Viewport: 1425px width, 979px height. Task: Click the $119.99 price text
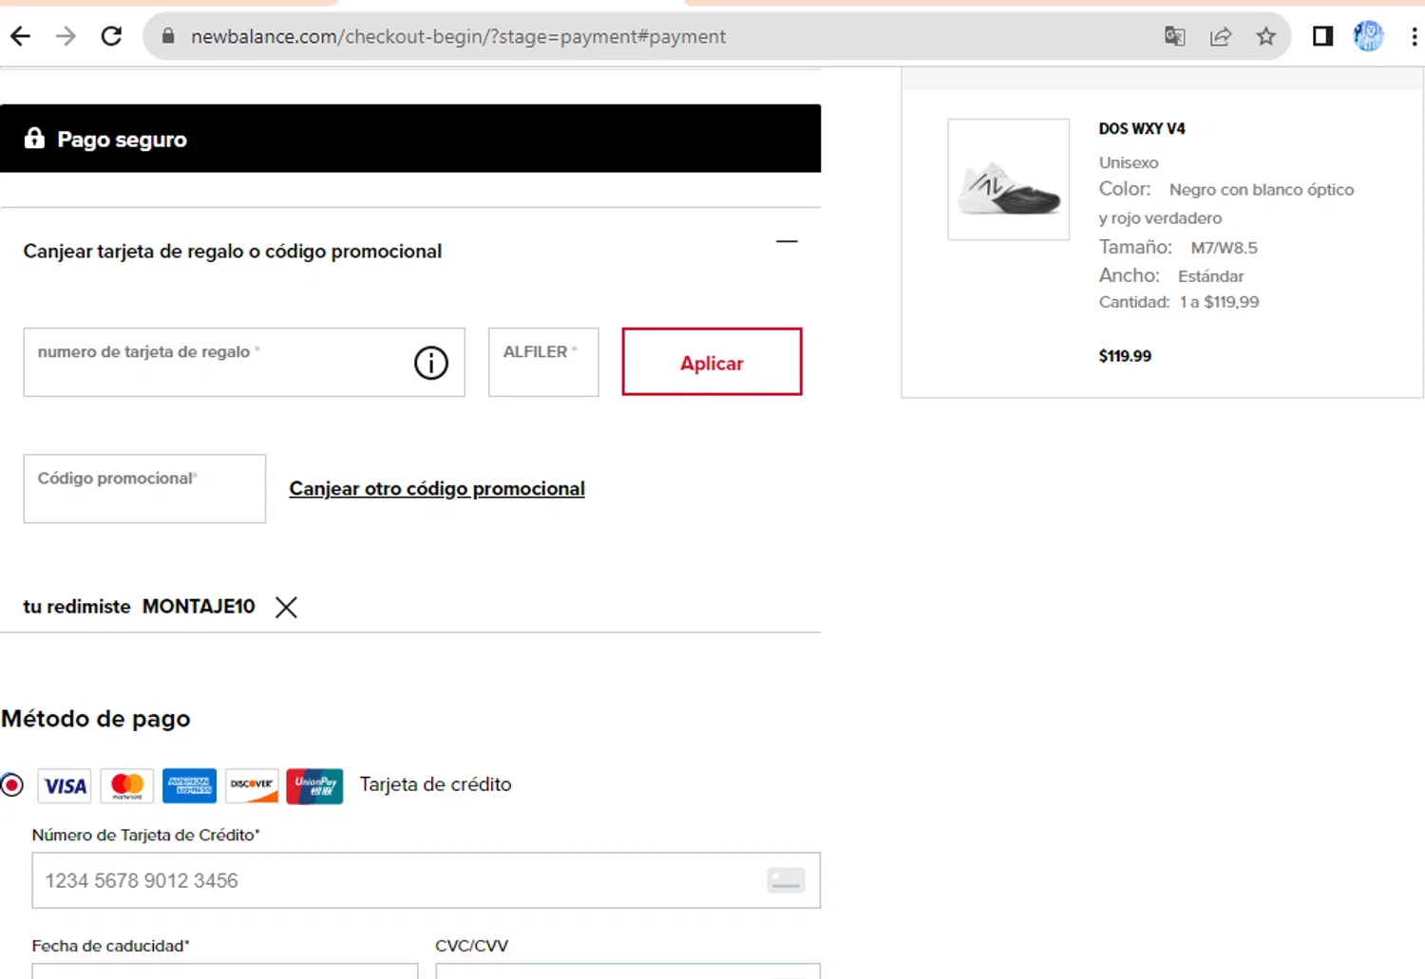(1125, 356)
